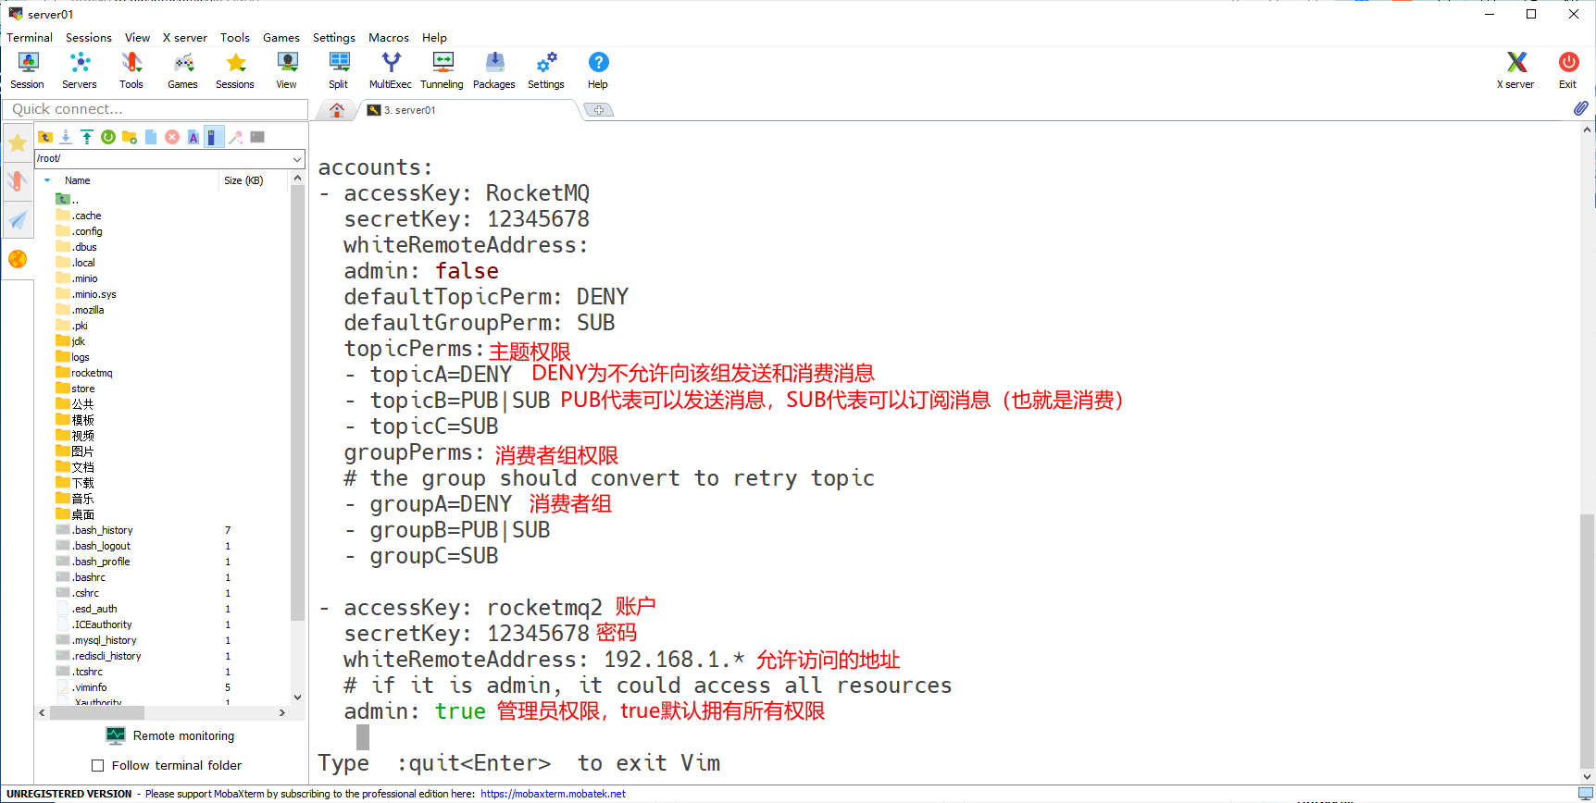Click the paperclip icon at top right
Viewport: 1596px width, 803px height.
(1580, 108)
